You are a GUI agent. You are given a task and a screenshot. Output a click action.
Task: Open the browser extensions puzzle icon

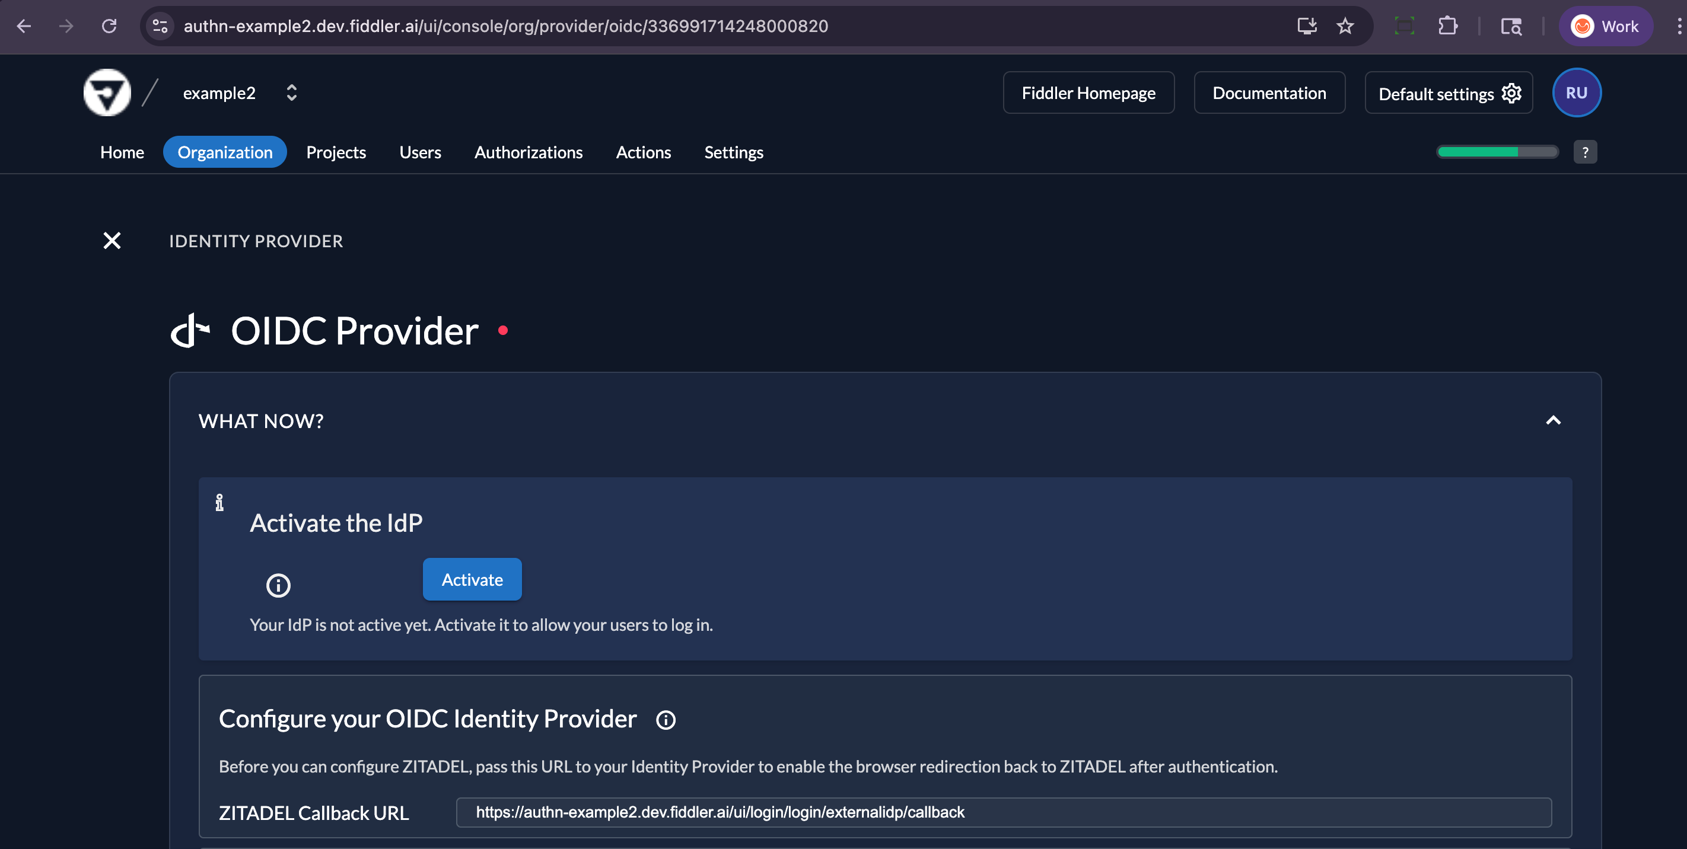tap(1448, 26)
